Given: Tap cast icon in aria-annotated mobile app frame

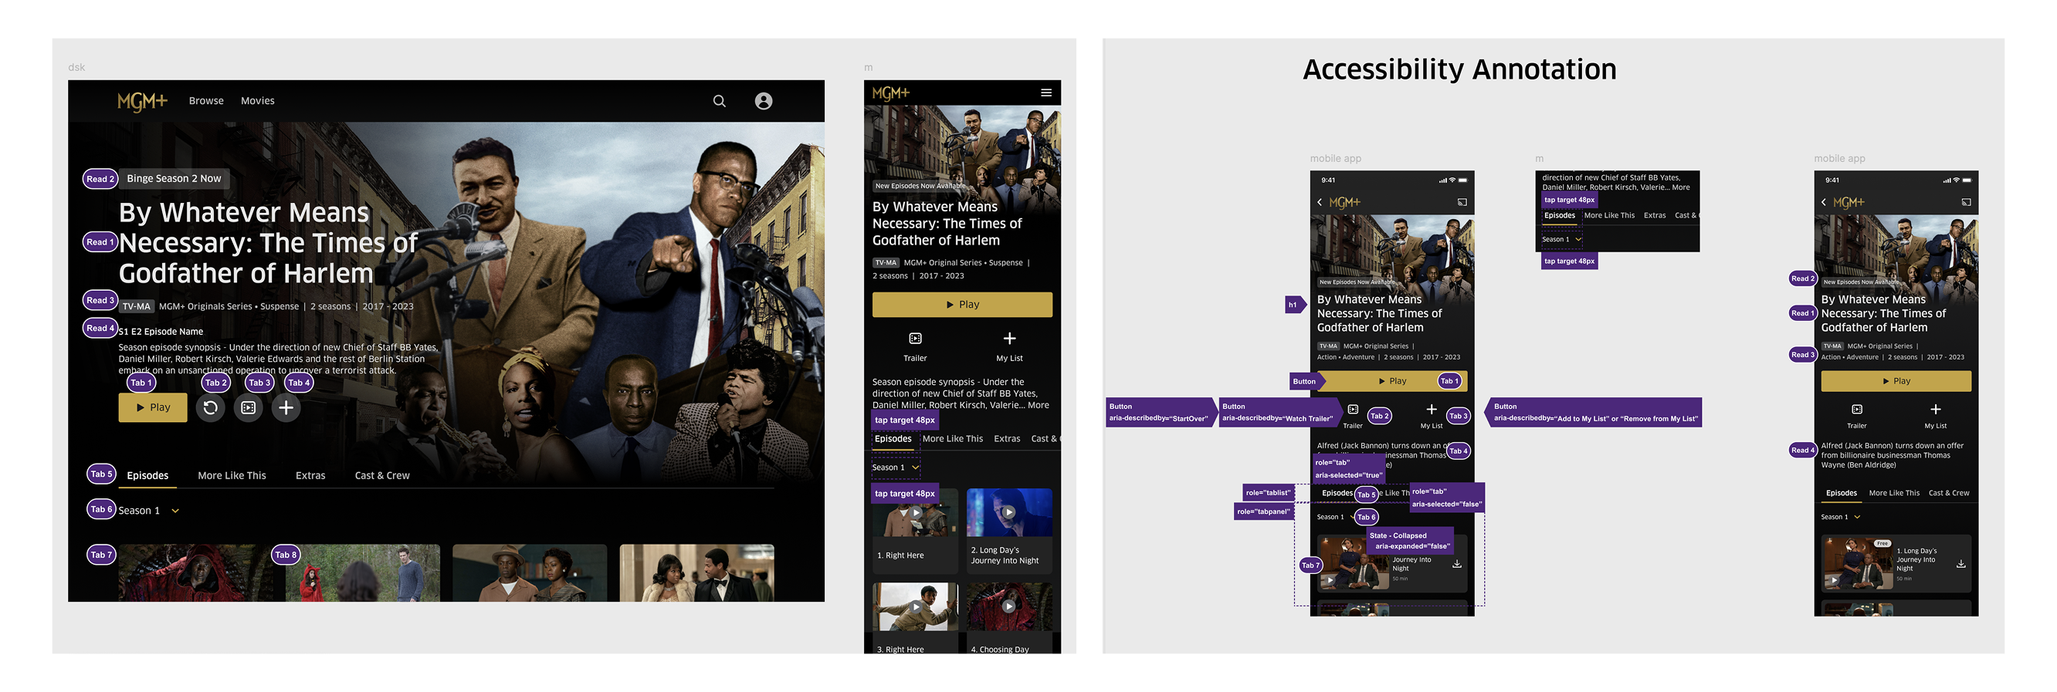Looking at the screenshot, I should [1462, 203].
